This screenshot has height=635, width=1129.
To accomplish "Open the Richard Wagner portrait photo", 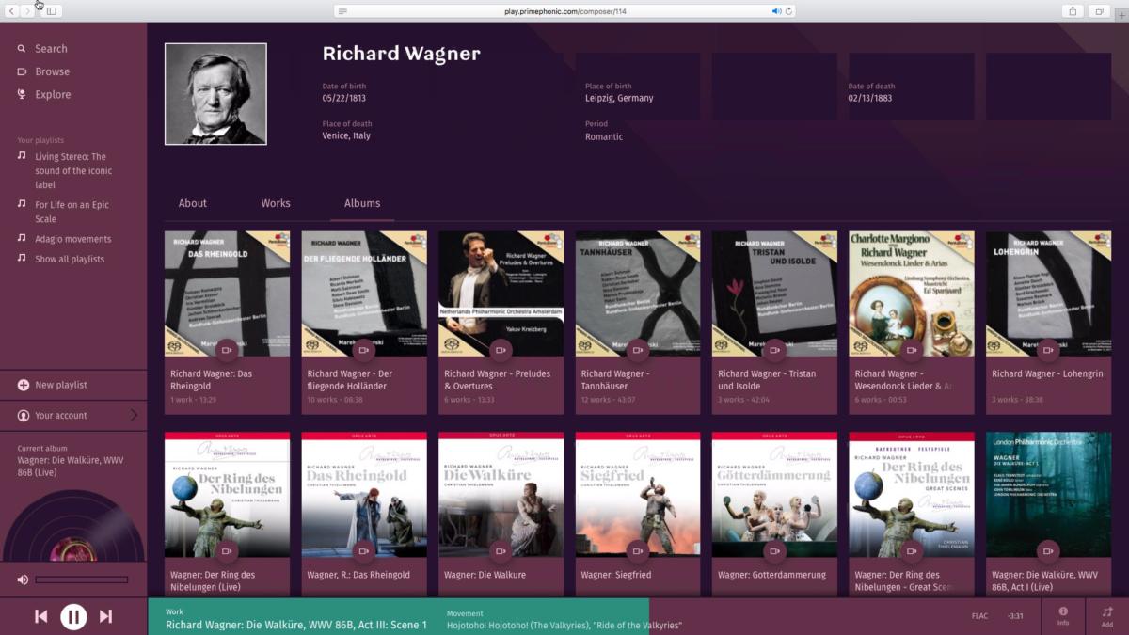I will click(x=215, y=94).
